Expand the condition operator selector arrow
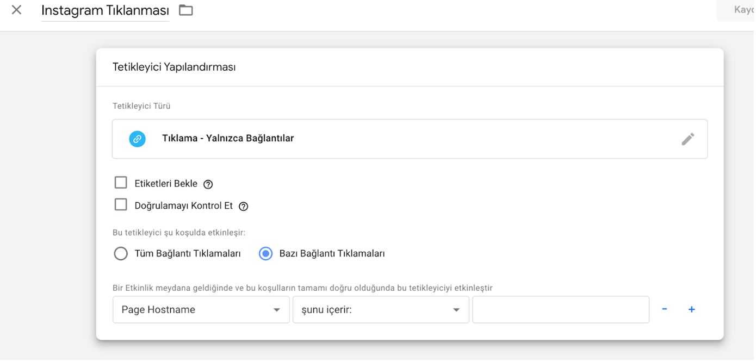This screenshot has height=362, width=756. tap(456, 309)
